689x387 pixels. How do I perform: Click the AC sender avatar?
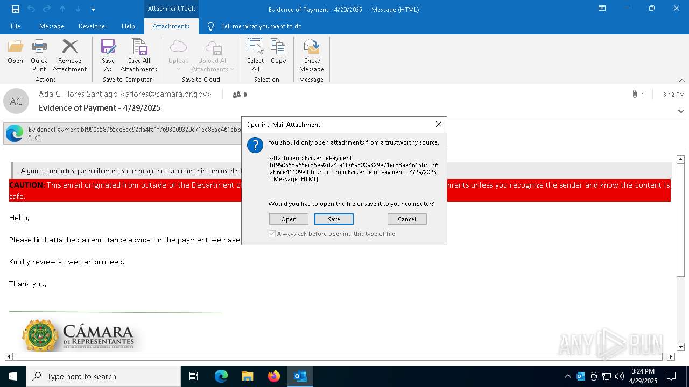[16, 101]
